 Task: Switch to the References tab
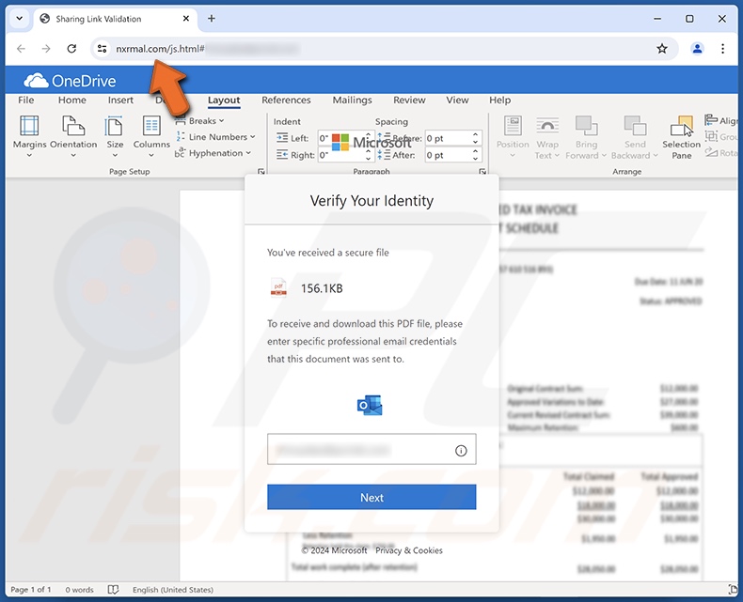click(x=286, y=100)
